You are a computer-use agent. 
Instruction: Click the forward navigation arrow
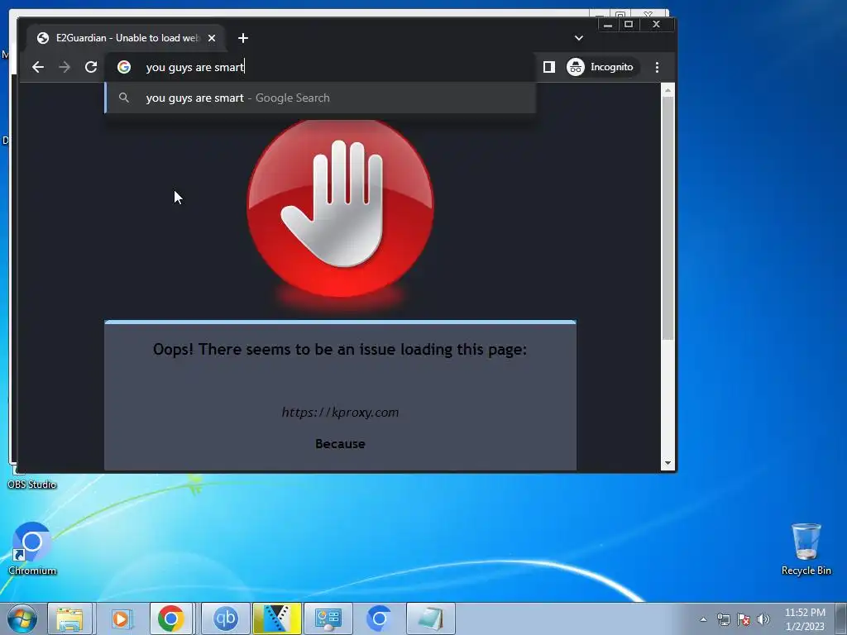[x=65, y=67]
